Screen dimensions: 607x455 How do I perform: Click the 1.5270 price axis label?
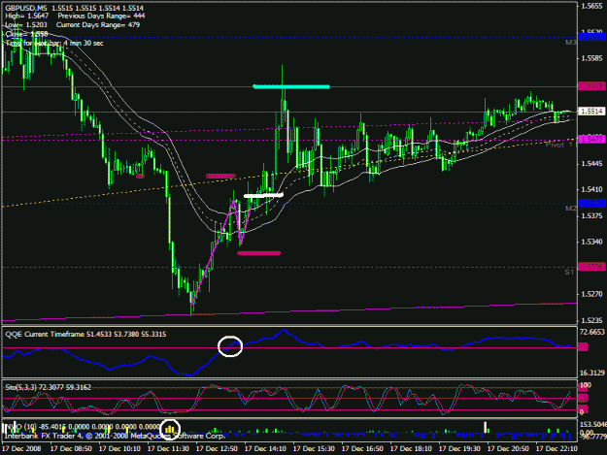point(591,294)
